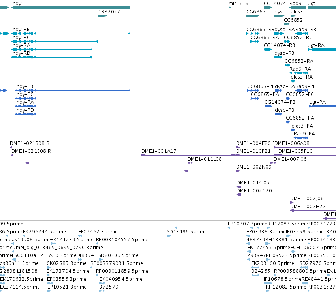Select the 372579 EST label
The image size is (336, 293).
(109, 287)
